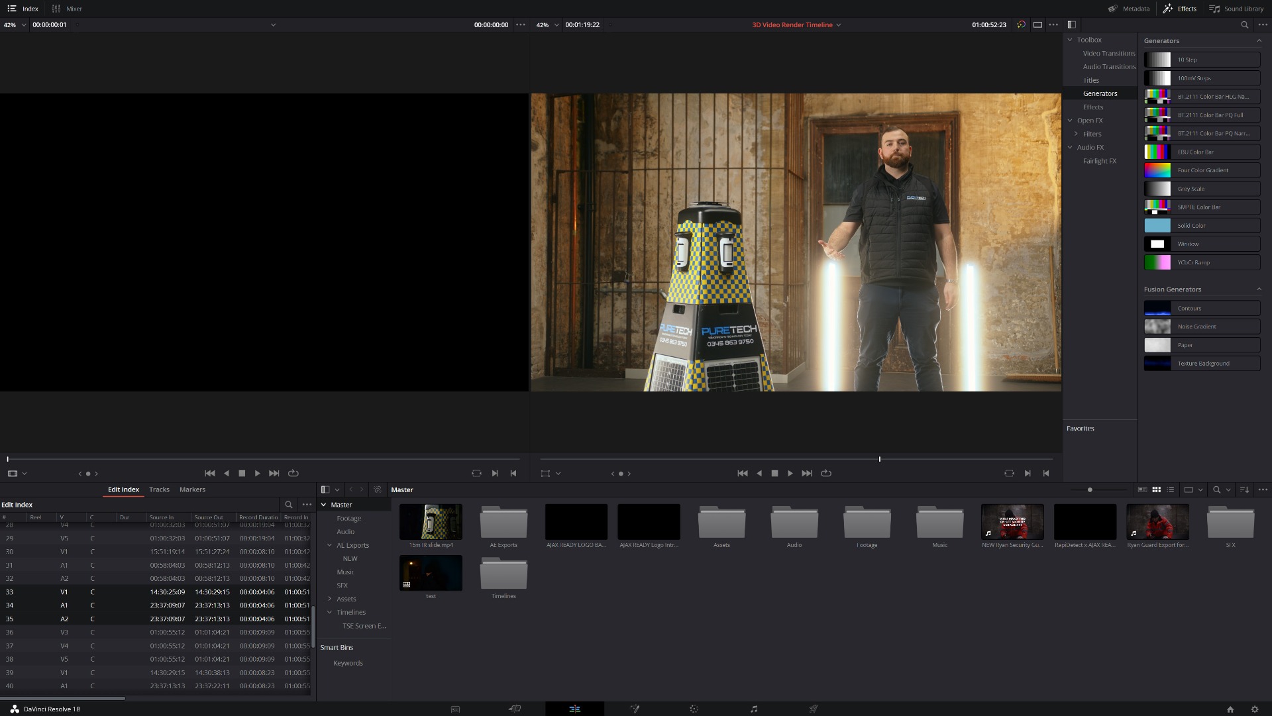Switch to the Tracks tab
The height and width of the screenshot is (716, 1272).
[x=159, y=489]
